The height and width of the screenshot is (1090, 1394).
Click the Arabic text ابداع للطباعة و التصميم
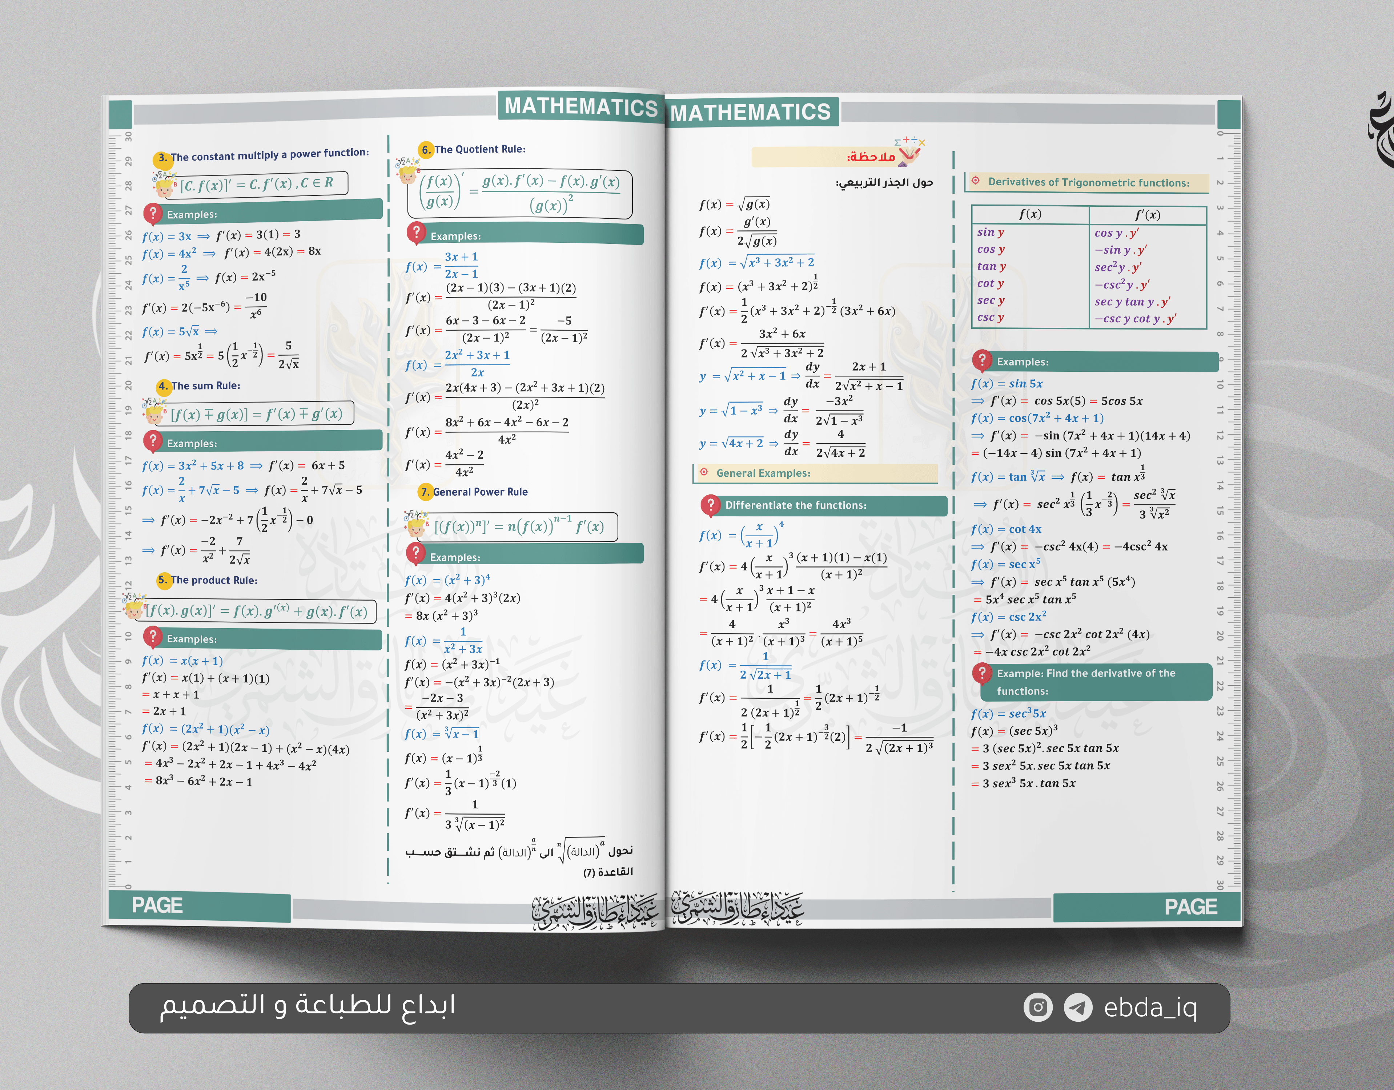pyautogui.click(x=308, y=1005)
